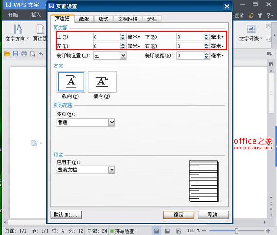Click the print preview icon in toolbar
The height and width of the screenshot is (235, 277).
point(33,54)
